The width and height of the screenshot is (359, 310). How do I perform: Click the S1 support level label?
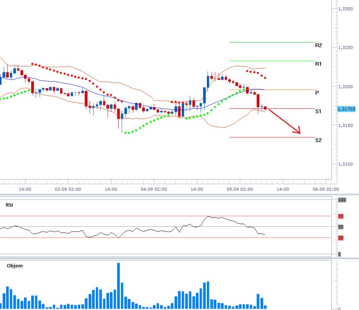click(x=318, y=111)
